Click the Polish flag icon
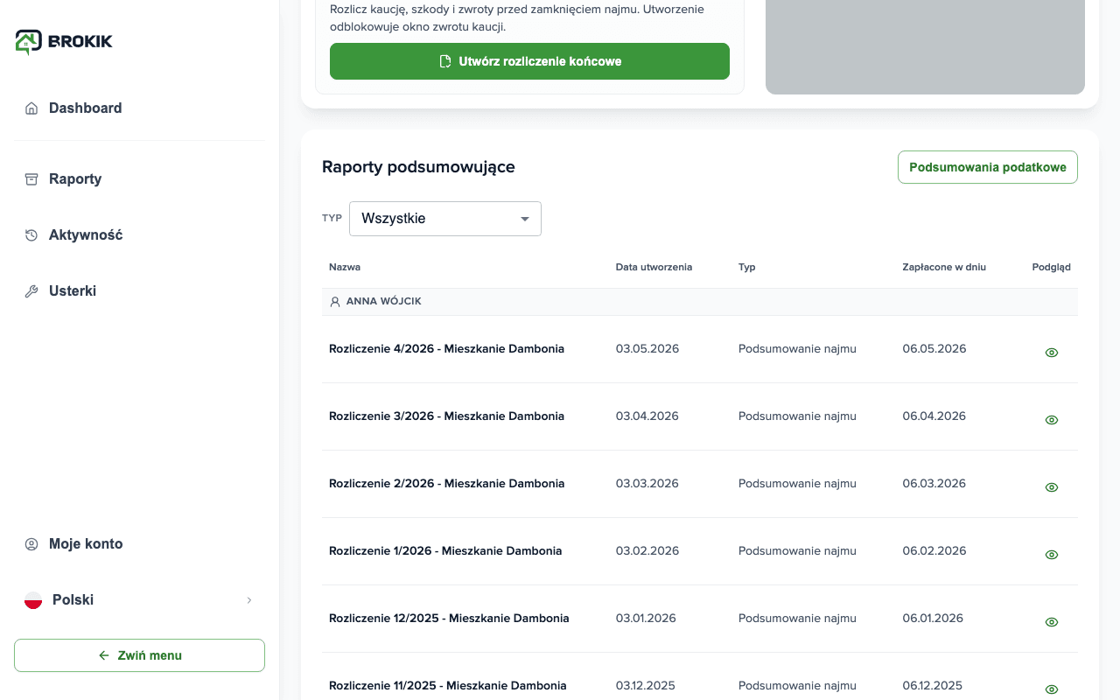 (33, 600)
